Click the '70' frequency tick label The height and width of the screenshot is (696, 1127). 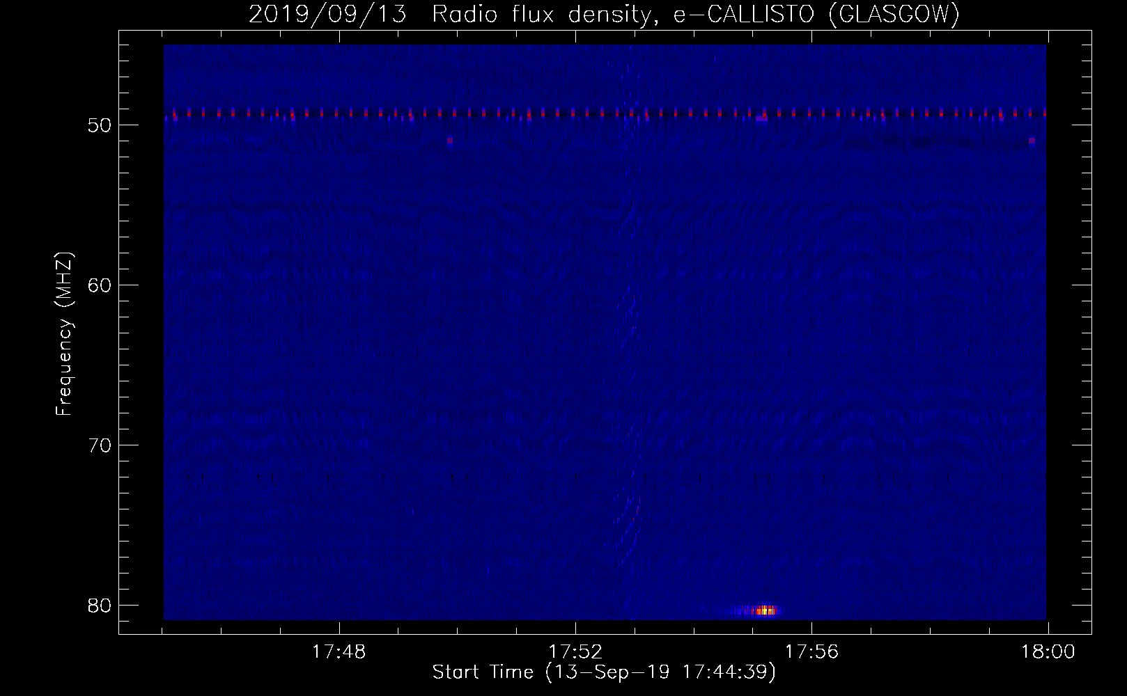pyautogui.click(x=100, y=445)
